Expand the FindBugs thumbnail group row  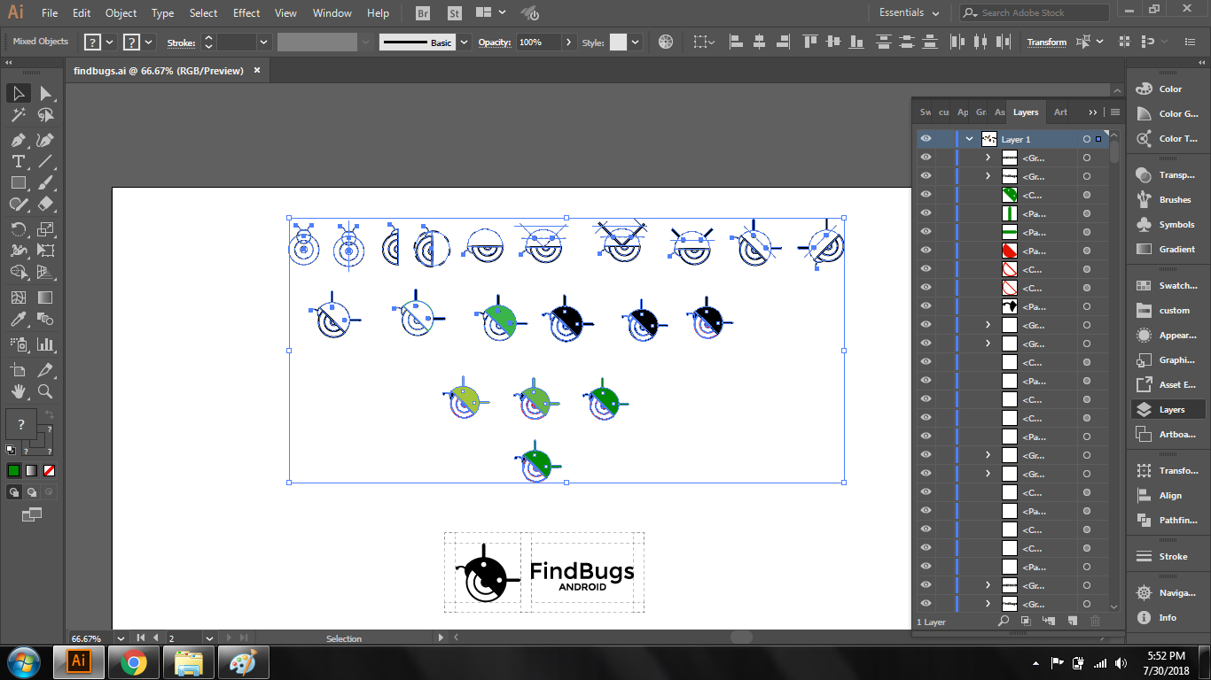988,176
